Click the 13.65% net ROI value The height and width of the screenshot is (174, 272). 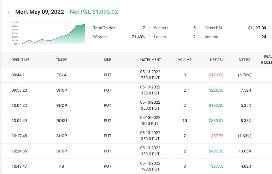click(245, 151)
